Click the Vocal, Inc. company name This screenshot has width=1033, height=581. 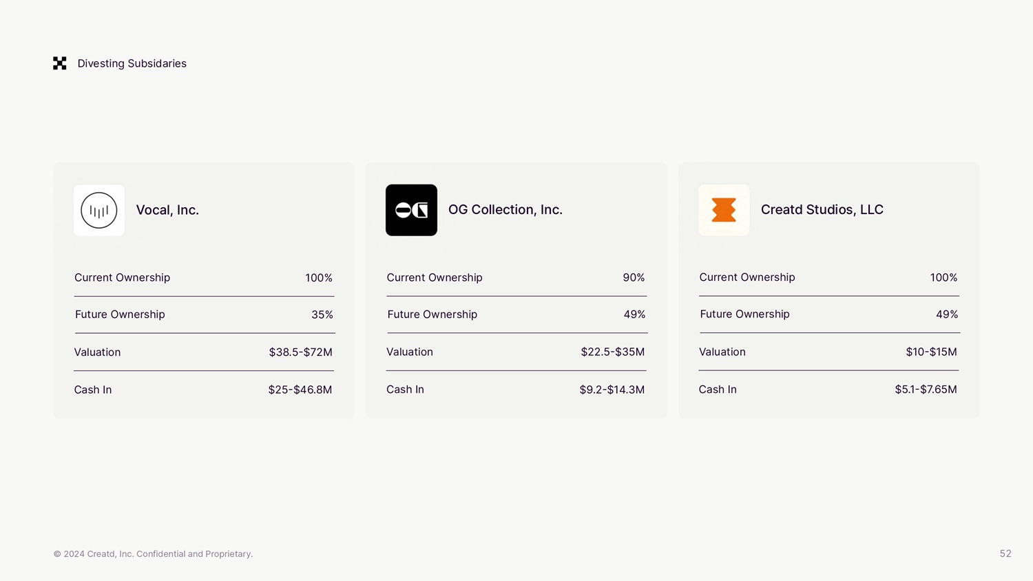pos(167,210)
